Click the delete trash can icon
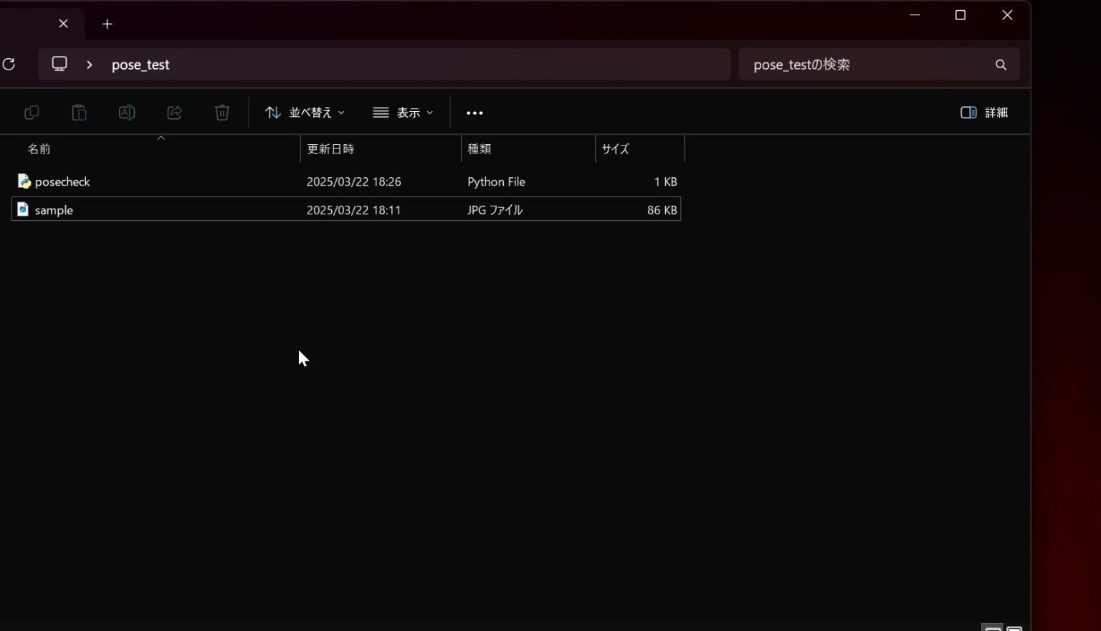 (222, 113)
